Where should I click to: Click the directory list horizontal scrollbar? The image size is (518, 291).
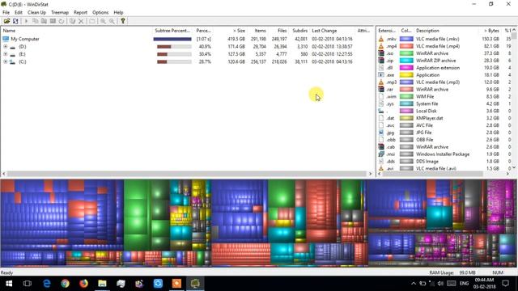187,174
